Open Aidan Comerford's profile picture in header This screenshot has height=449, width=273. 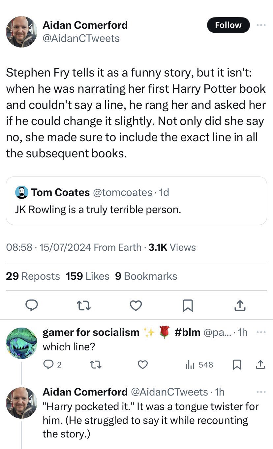point(21,32)
